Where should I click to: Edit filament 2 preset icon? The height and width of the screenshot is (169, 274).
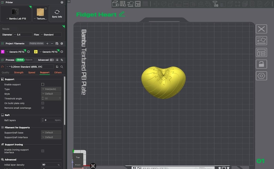click(62, 52)
